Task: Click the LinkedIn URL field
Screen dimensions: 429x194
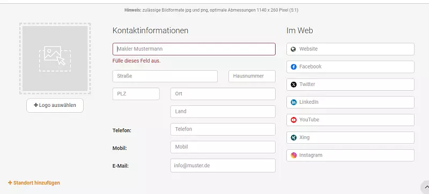Action: coord(351,102)
